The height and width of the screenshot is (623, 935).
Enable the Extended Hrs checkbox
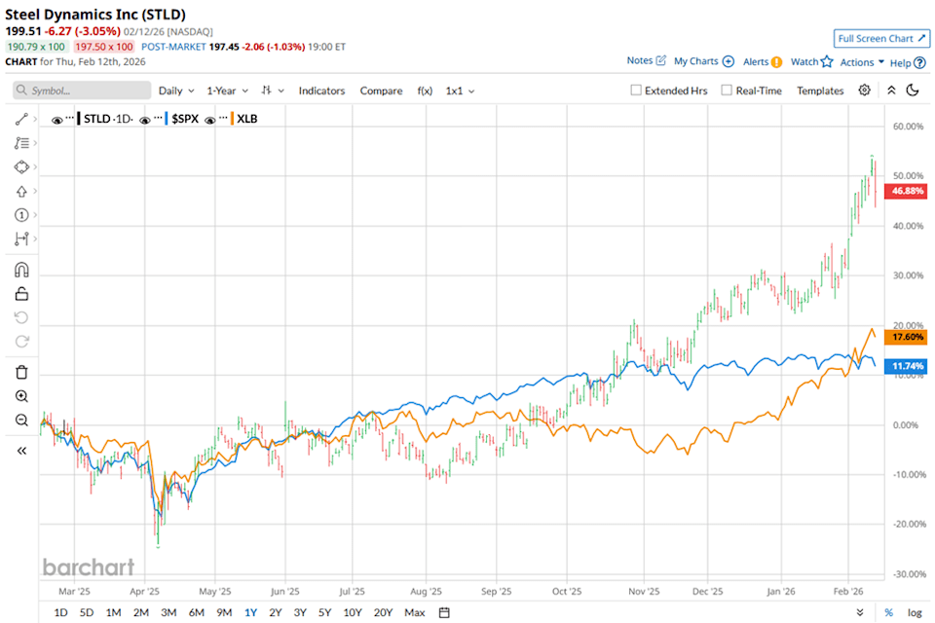[x=634, y=90]
